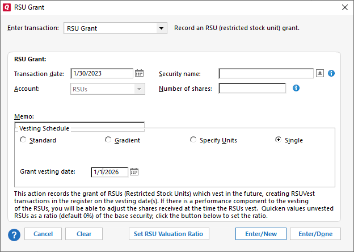354x252 pixels.
Task: Click the Number of shares info icon
Action: [296, 88]
